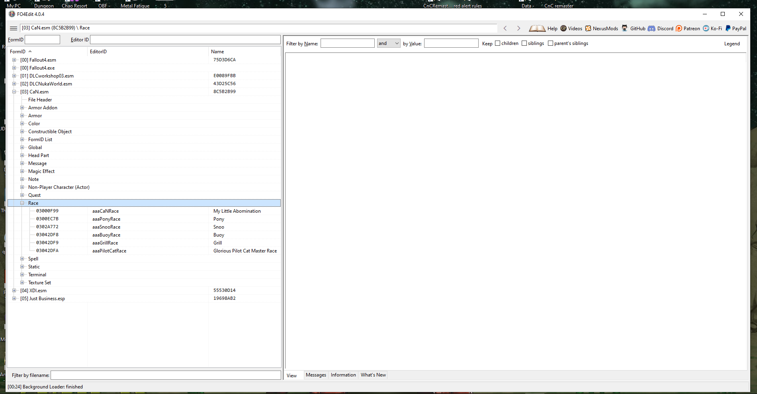Image resolution: width=757 pixels, height=394 pixels.
Task: Enable Keep children checkbox
Action: [x=497, y=43]
